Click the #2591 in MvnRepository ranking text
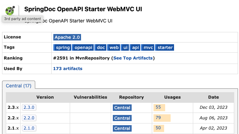The image size is (239, 134). 81,58
